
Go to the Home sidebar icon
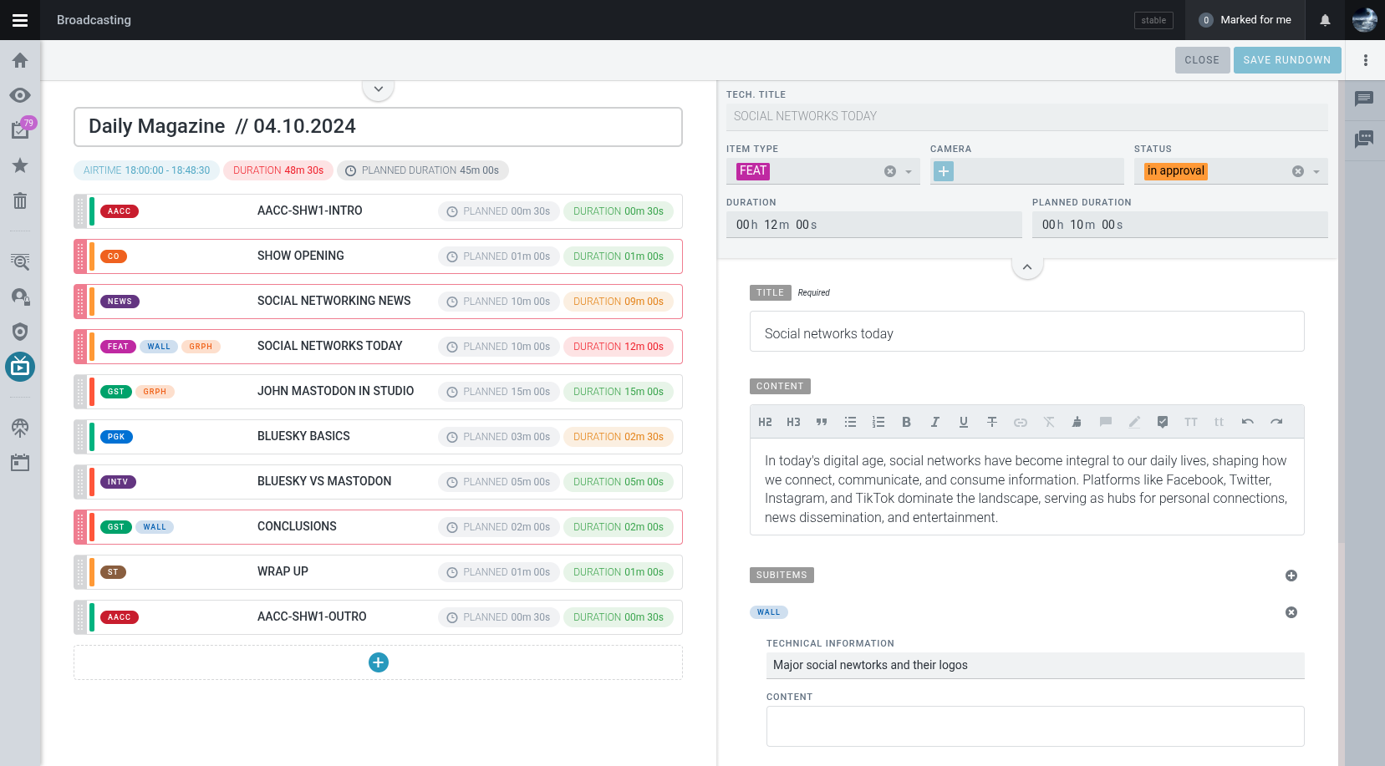pos(20,60)
